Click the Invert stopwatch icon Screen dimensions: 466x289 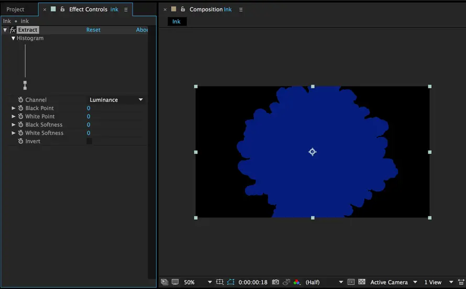20,141
